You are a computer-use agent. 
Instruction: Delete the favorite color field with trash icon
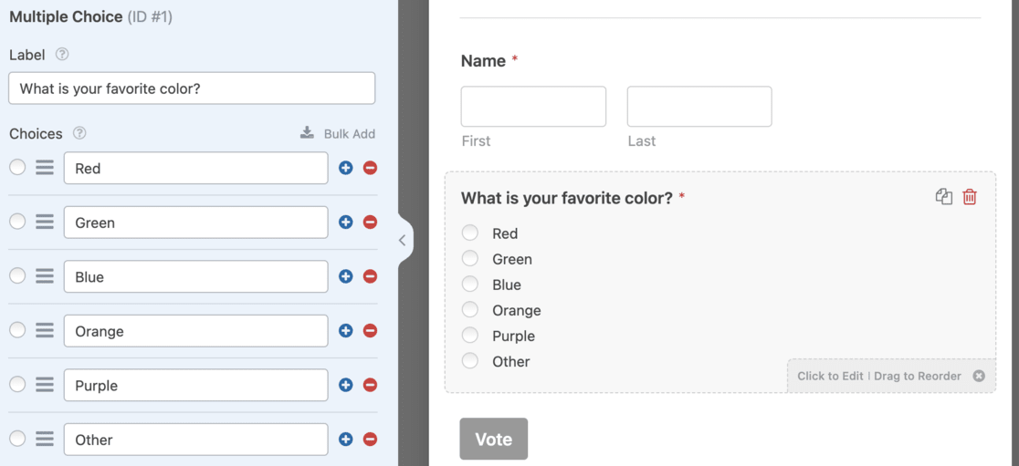[970, 197]
